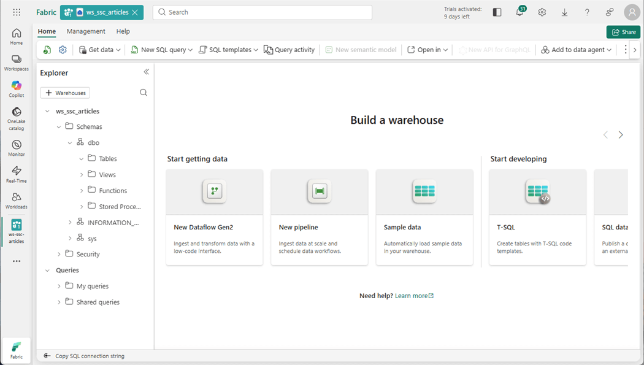Expand the Functions folder
644x365 pixels.
point(82,191)
